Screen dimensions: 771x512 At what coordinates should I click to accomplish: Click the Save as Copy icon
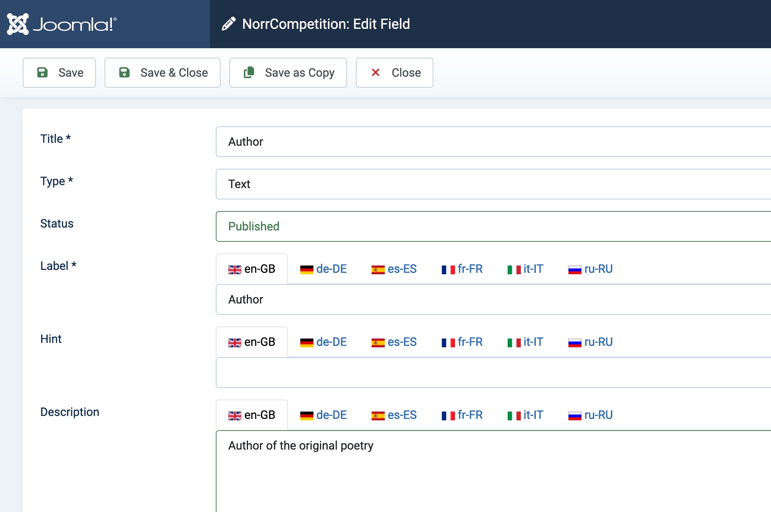[249, 72]
